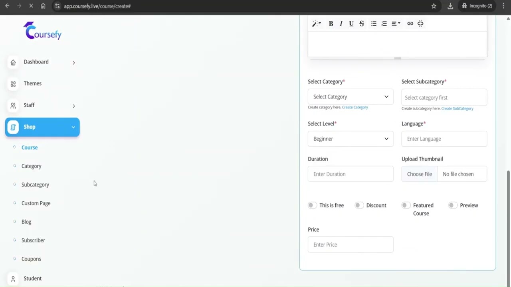This screenshot has height=287, width=511.
Task: Go back with browser back arrow
Action: tap(7, 6)
